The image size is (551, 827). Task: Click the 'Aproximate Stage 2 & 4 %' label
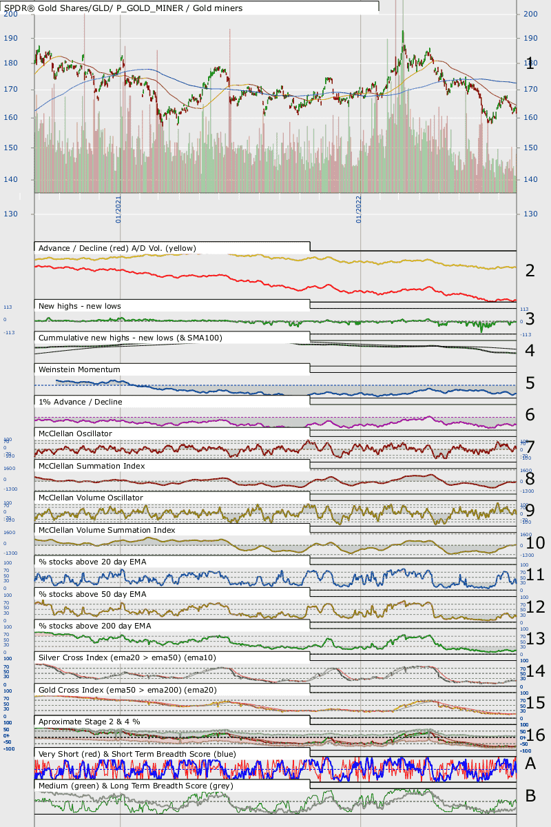coord(90,722)
